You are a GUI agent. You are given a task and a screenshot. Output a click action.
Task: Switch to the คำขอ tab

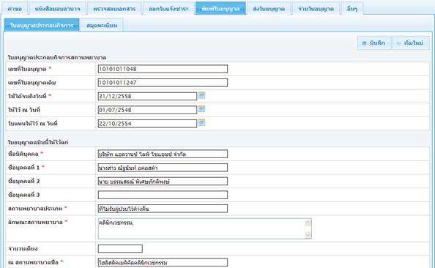click(x=15, y=9)
